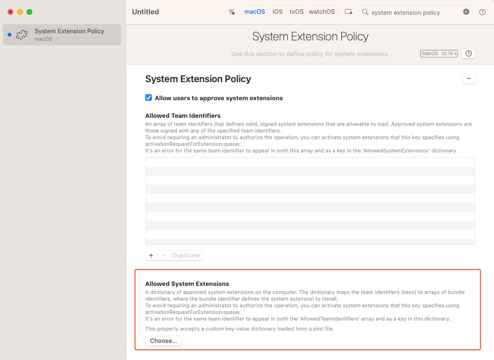Switch to the iOS platform tab
Screen dimensions: 494x360
click(x=278, y=12)
